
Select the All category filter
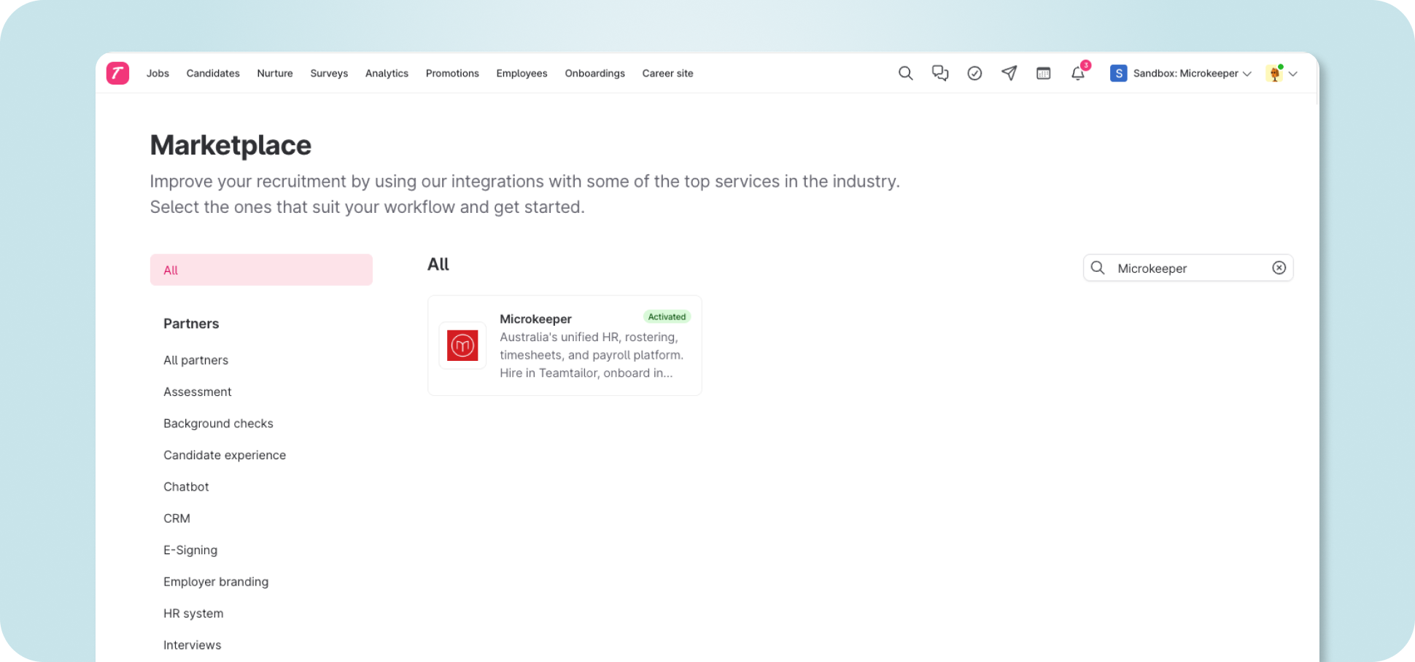pos(261,270)
